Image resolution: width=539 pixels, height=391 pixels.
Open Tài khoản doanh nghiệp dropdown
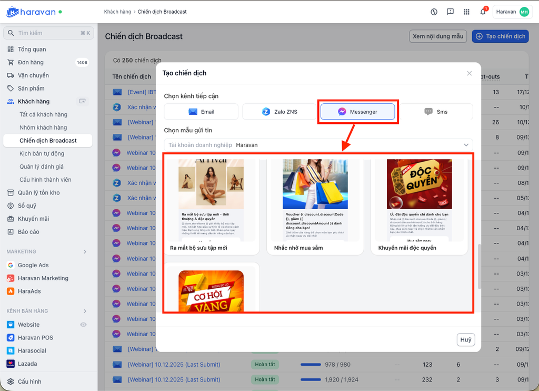(318, 145)
